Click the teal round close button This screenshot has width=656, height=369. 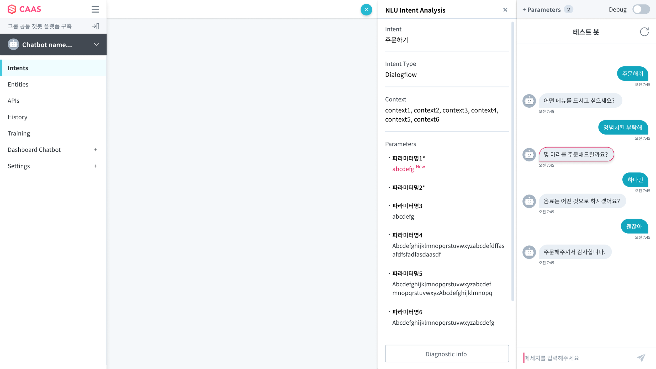pyautogui.click(x=366, y=10)
